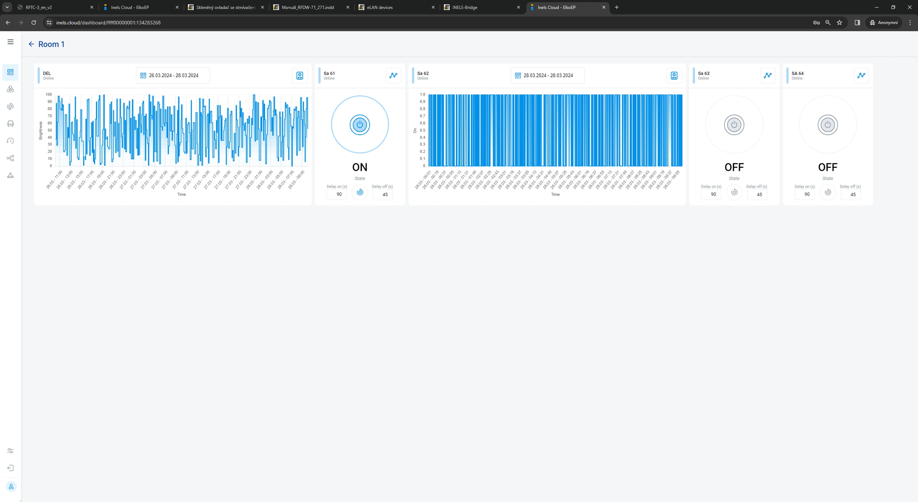The height and width of the screenshot is (502, 918).
Task: Open the settings sliders icon in sidebar
Action: click(x=10, y=451)
